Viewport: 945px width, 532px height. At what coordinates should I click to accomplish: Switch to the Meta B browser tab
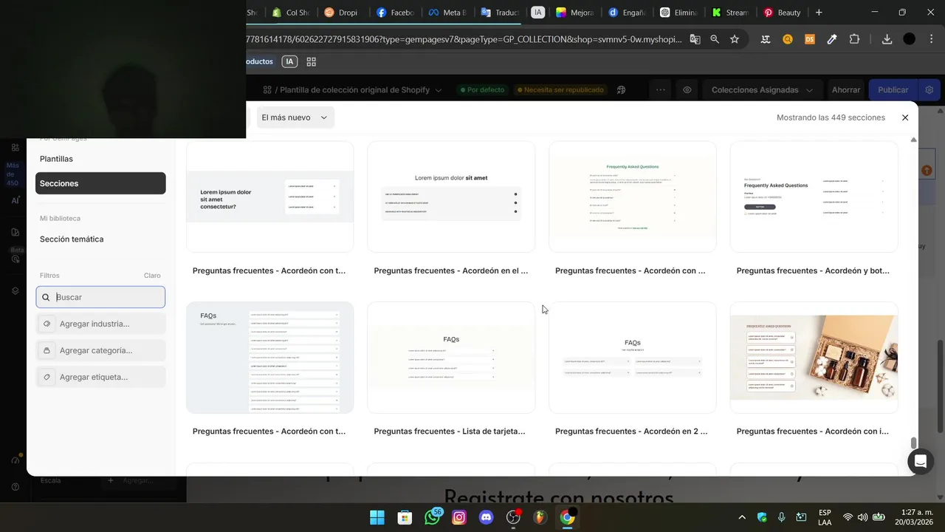click(447, 13)
